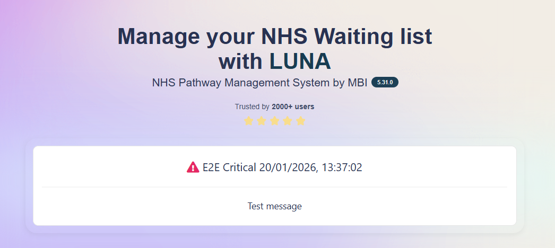Image resolution: width=555 pixels, height=248 pixels.
Task: Click the red warning triangle alert icon
Action: tap(193, 167)
